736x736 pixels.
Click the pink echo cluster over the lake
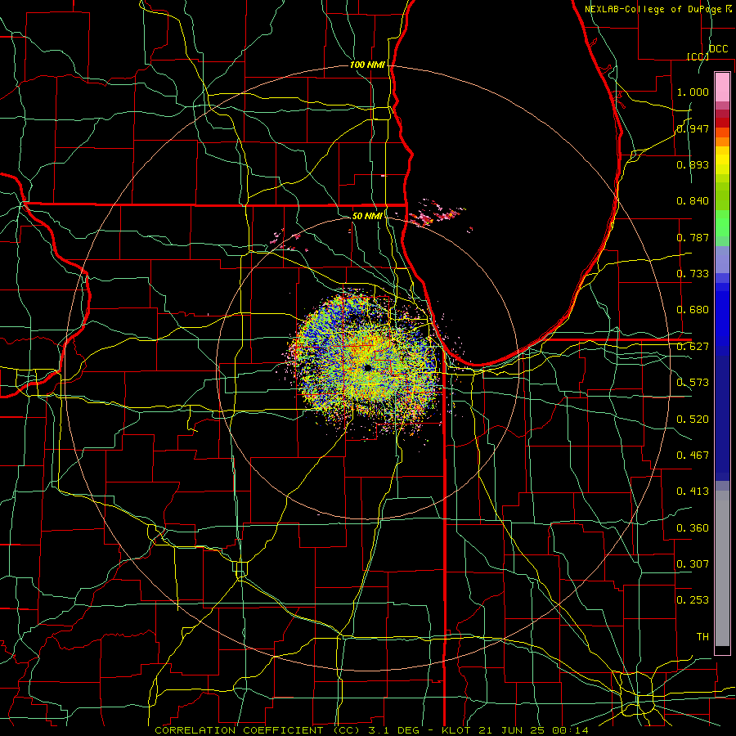click(x=436, y=215)
